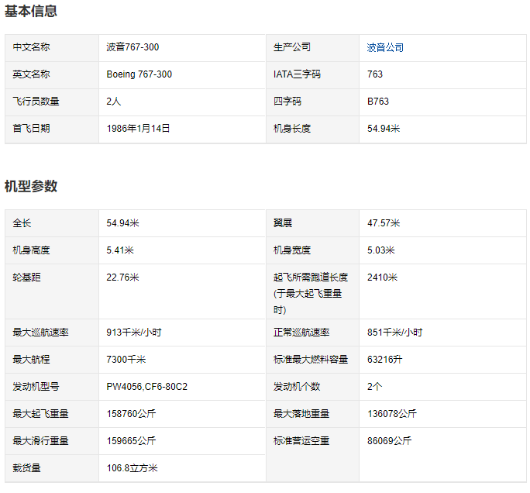
Task: Click the 发动机个数 label cell
Action: pos(312,387)
